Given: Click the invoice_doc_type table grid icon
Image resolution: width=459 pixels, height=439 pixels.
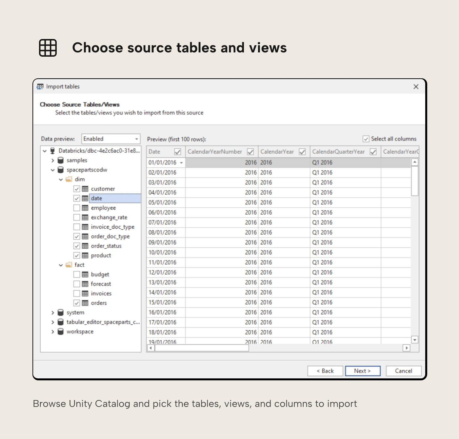Looking at the screenshot, I should coord(85,227).
